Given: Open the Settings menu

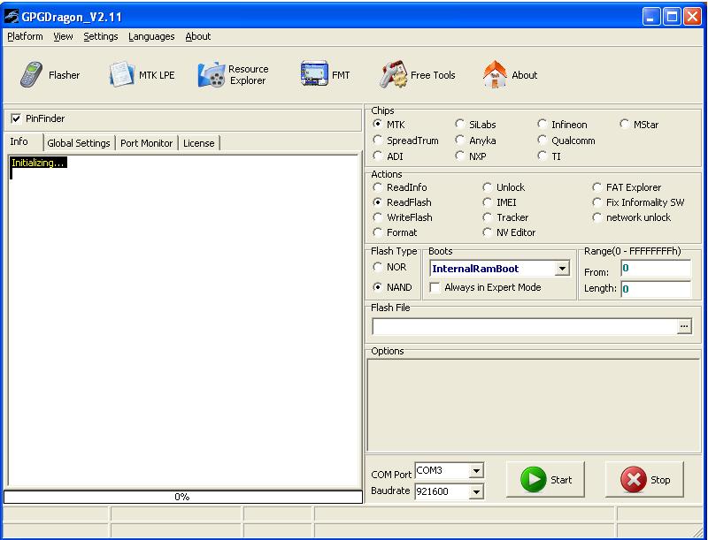Looking at the screenshot, I should coord(100,36).
